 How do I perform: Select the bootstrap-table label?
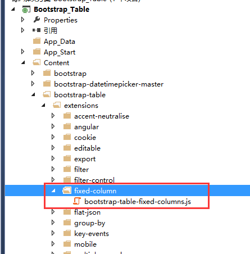[x=80, y=95]
